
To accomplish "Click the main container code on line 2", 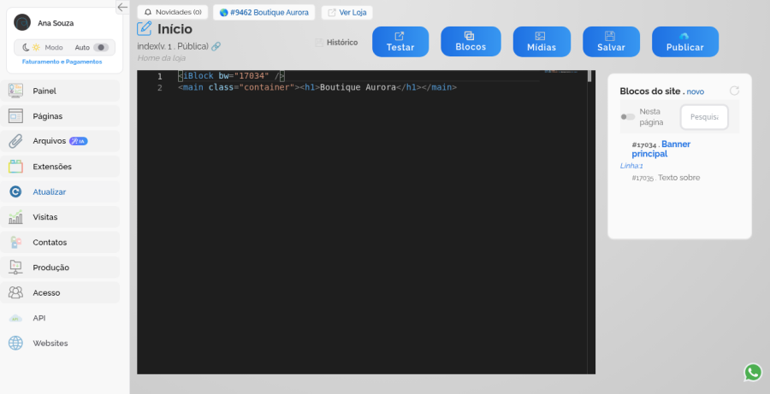I will coord(317,87).
